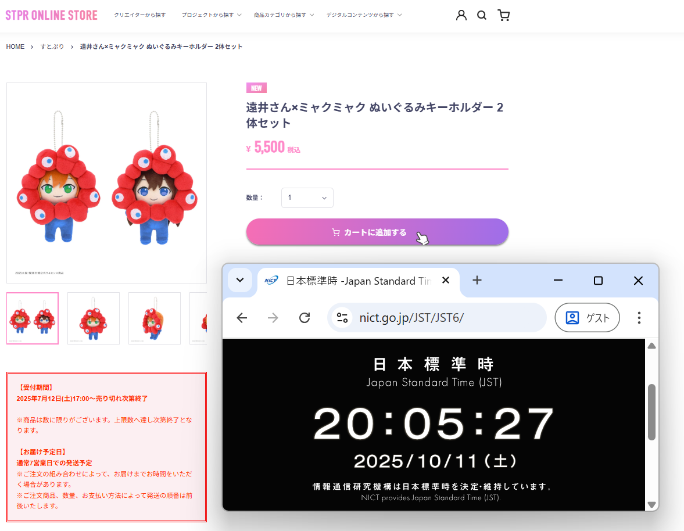Go to すとぷり breadcrumb link
Viewport: 684px width, 531px height.
click(52, 46)
